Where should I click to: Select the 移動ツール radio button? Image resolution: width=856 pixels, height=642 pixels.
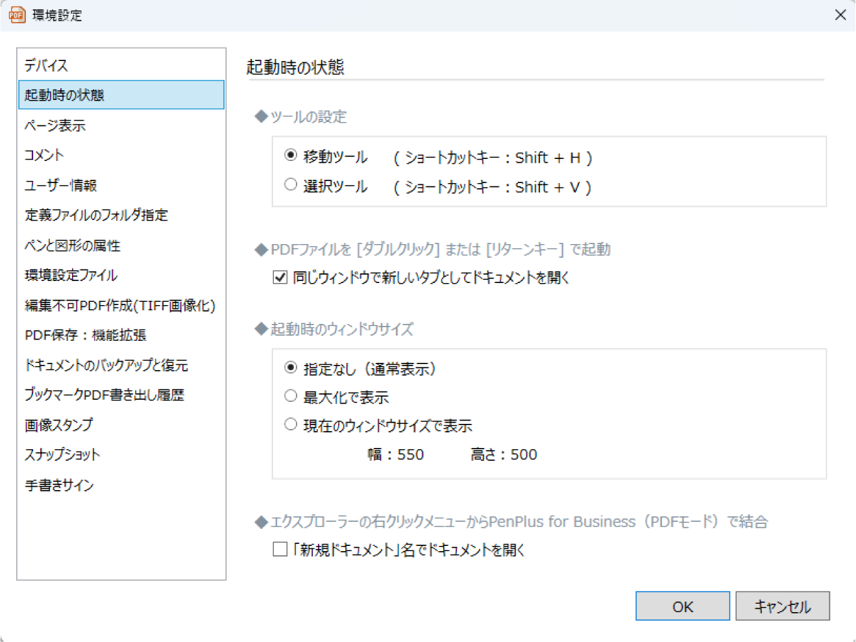[x=291, y=155]
